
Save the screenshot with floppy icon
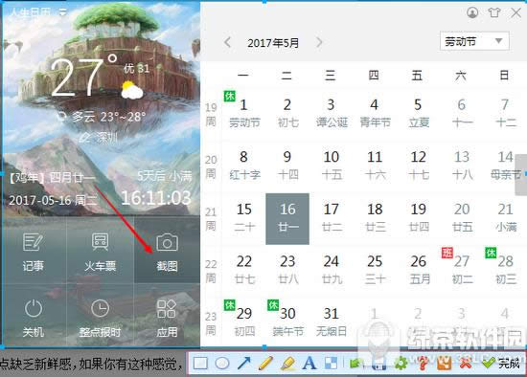378,364
